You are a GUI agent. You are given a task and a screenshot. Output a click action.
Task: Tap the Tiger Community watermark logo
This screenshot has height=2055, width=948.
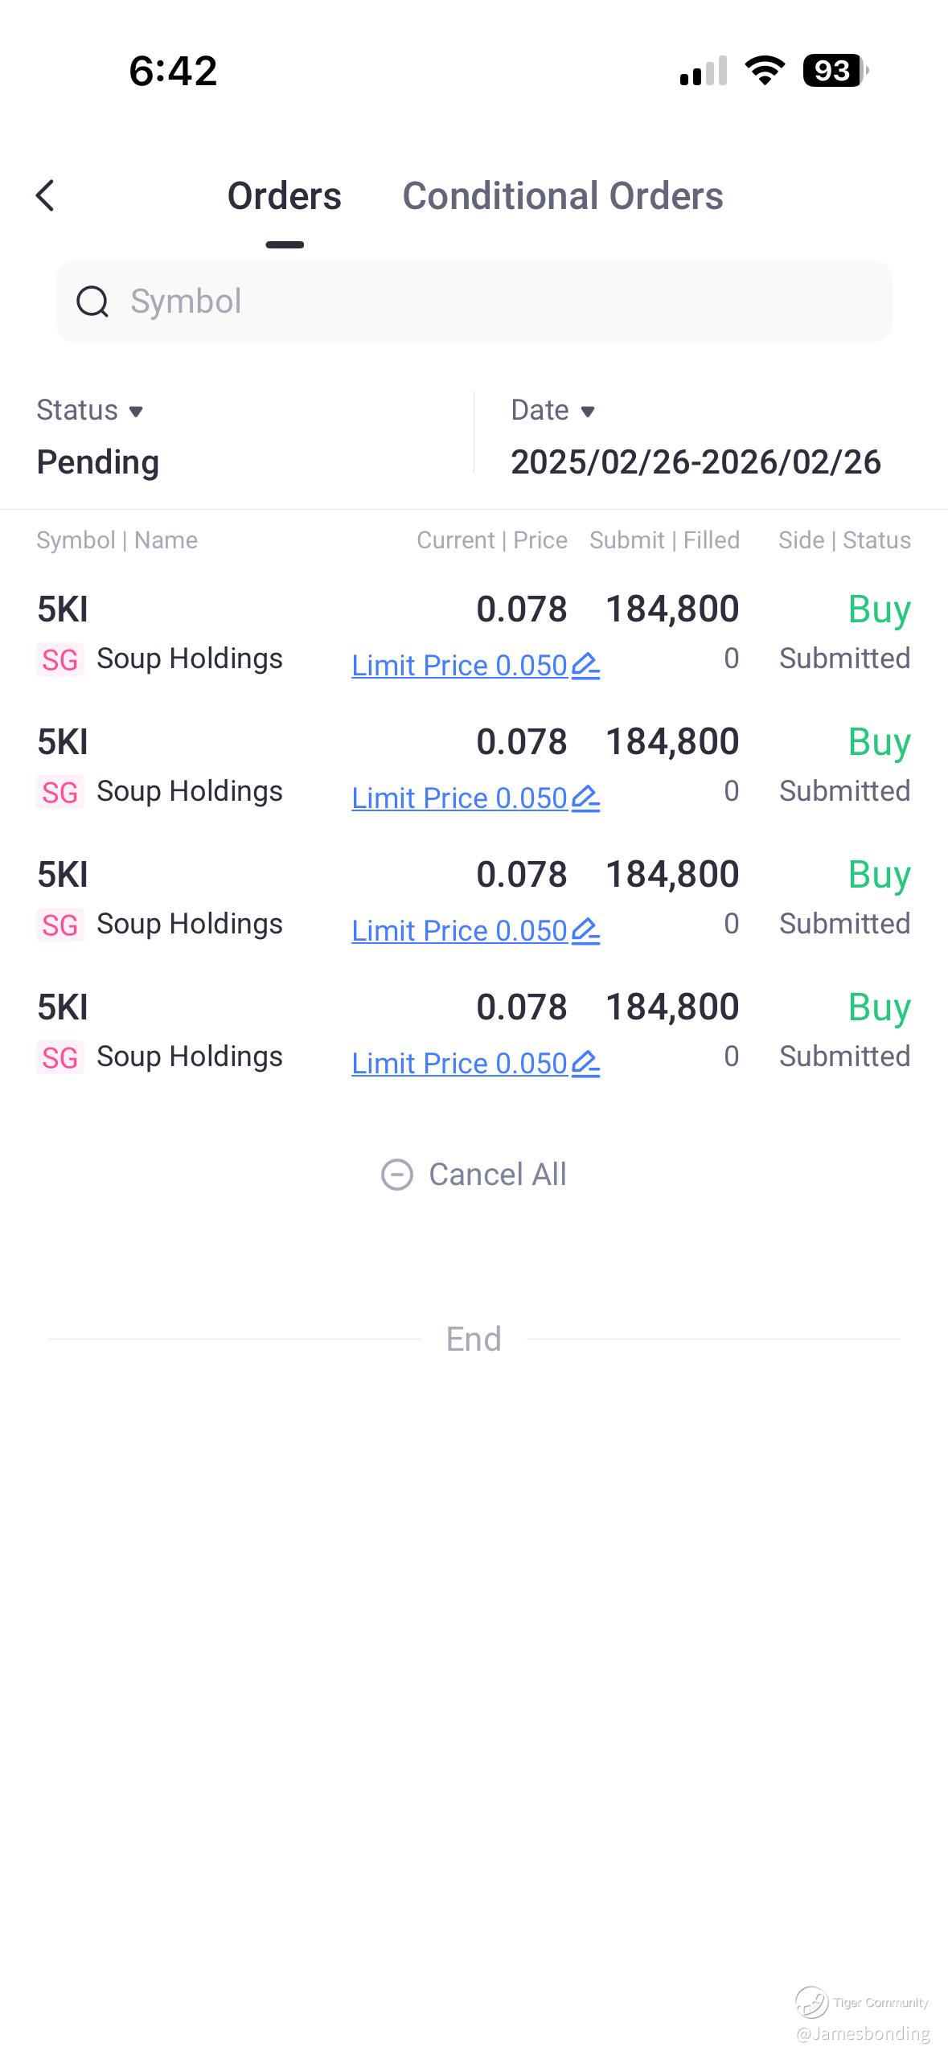coord(811,2002)
